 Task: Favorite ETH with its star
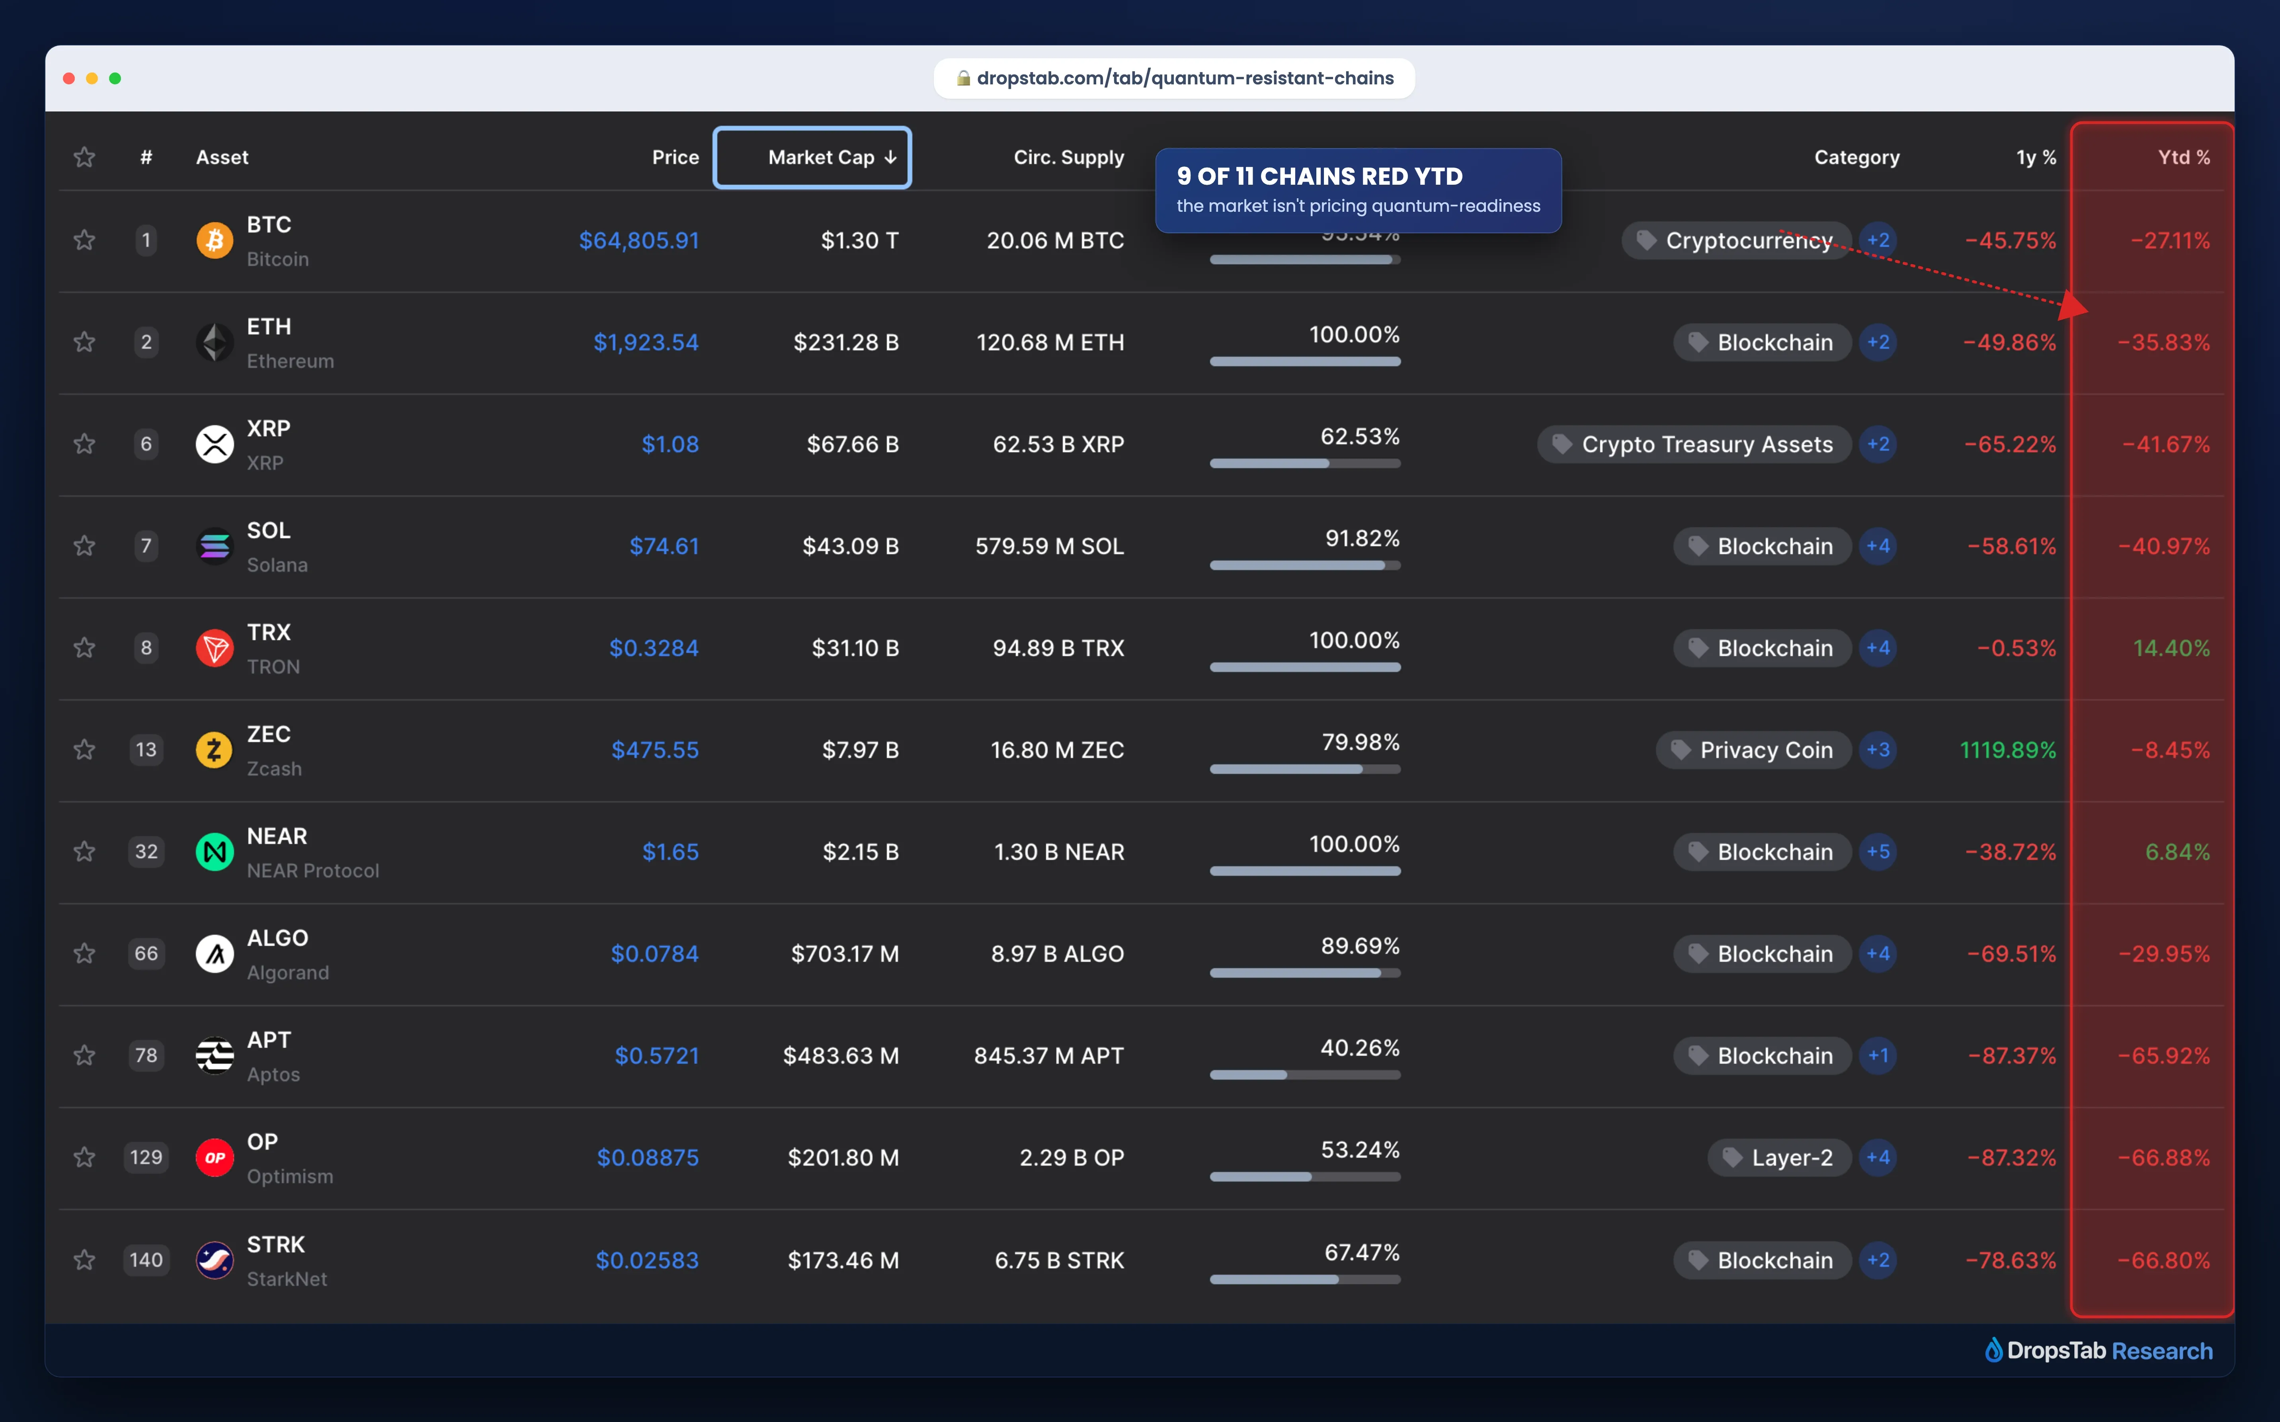click(x=85, y=342)
